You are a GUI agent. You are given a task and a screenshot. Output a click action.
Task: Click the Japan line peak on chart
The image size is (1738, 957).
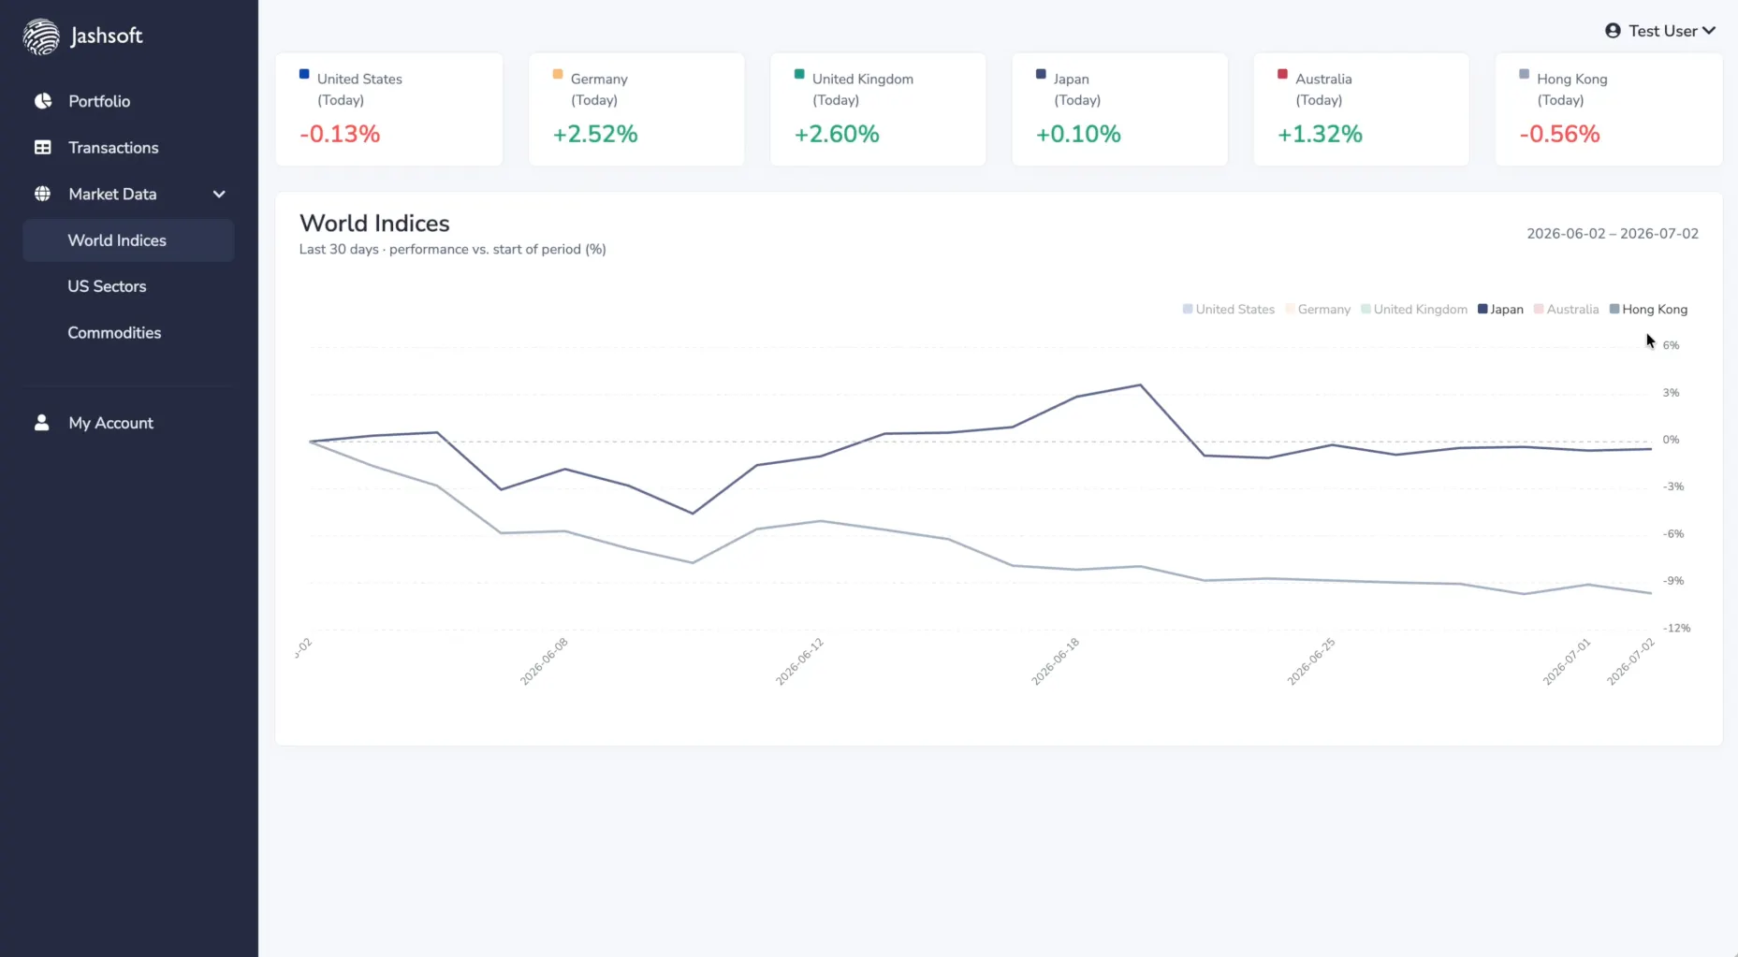[x=1140, y=384]
